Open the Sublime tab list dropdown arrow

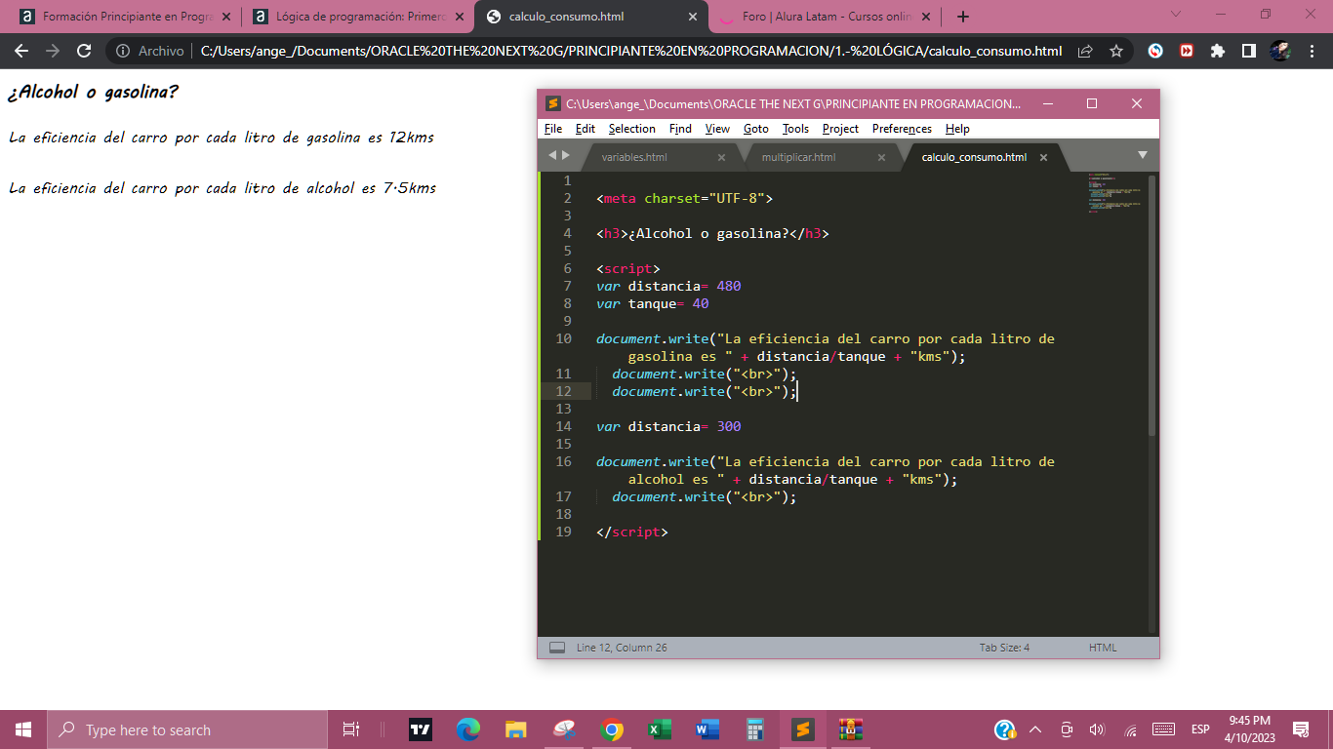coord(1142,155)
